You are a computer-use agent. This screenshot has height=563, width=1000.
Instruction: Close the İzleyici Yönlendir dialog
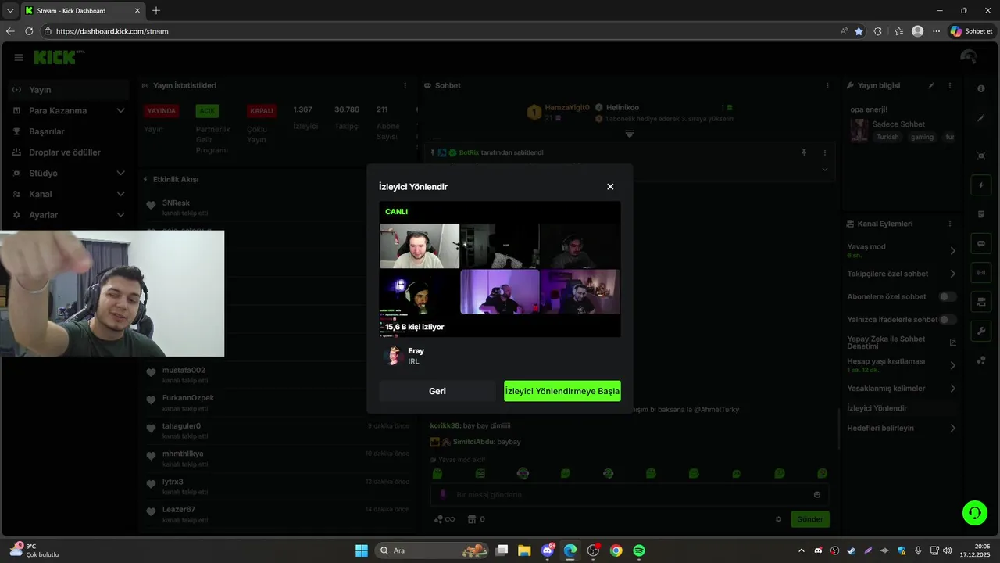point(610,187)
